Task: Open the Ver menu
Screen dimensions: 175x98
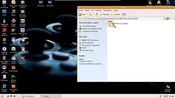Action: tap(92, 10)
